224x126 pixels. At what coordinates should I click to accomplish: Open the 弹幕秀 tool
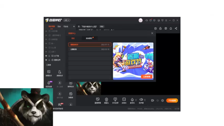coord(71,95)
